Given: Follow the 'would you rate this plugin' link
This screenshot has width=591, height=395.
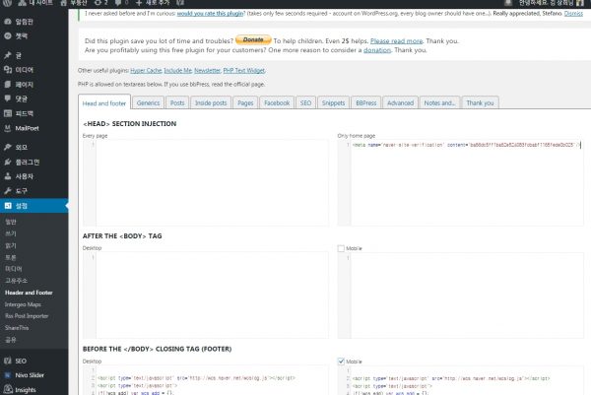Looking at the screenshot, I should pos(210,13).
